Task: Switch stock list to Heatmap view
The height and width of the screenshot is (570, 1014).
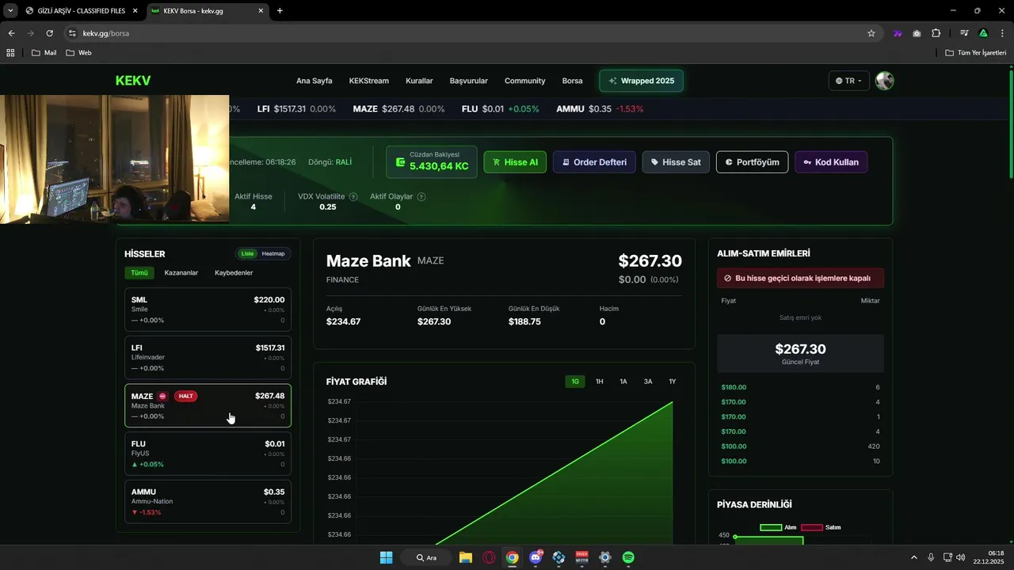Action: 273,253
